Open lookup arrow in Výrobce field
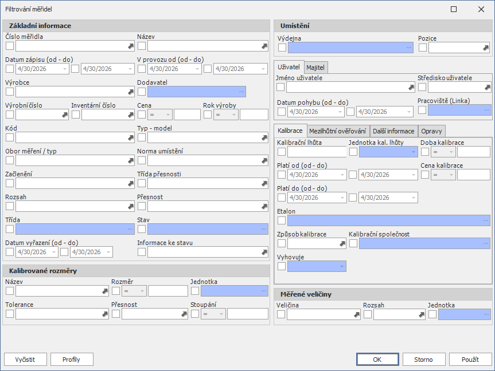The height and width of the screenshot is (371, 495). click(130, 92)
